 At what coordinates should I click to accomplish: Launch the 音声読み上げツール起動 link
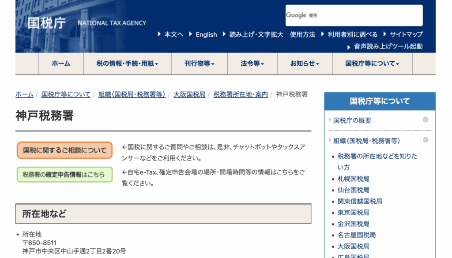[388, 46]
